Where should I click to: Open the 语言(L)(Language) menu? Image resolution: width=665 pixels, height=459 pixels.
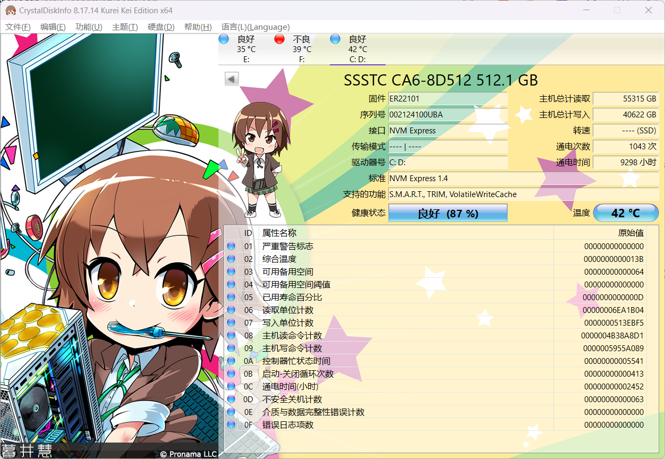pyautogui.click(x=255, y=27)
